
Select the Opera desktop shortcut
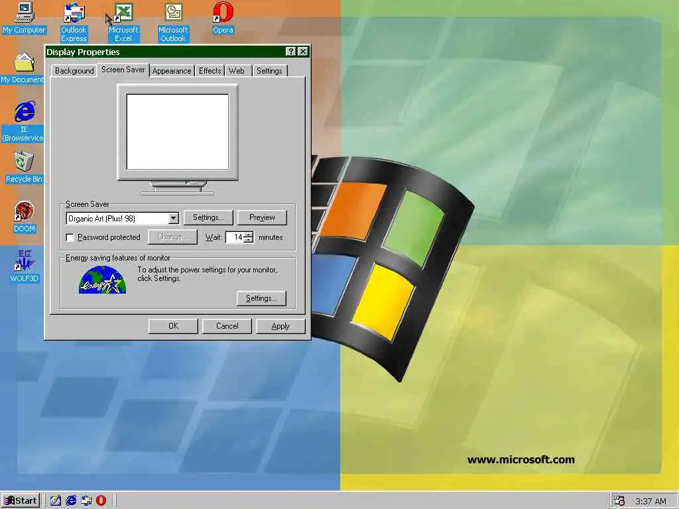click(x=223, y=18)
